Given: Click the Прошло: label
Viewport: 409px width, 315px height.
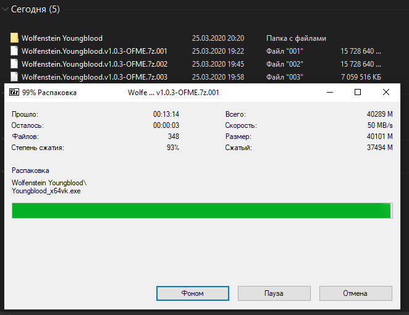Looking at the screenshot, I should (x=25, y=114).
